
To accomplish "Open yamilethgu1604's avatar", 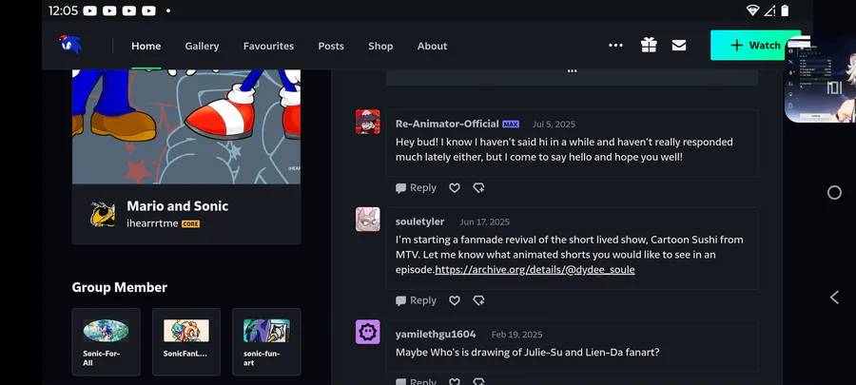I will tap(368, 332).
